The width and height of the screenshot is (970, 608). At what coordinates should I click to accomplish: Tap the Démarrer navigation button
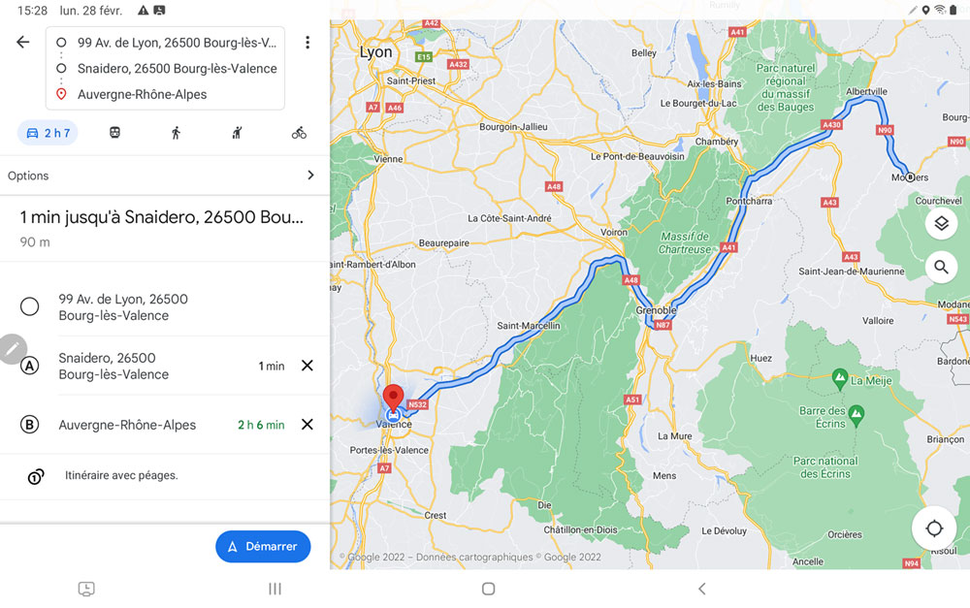(x=263, y=546)
